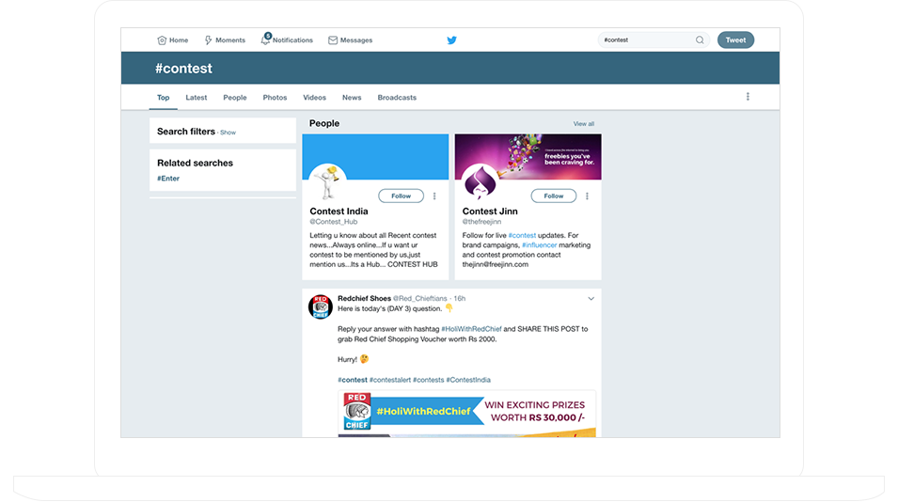Switch to the Latest tab
Image resolution: width=898 pixels, height=502 pixels.
(x=197, y=98)
